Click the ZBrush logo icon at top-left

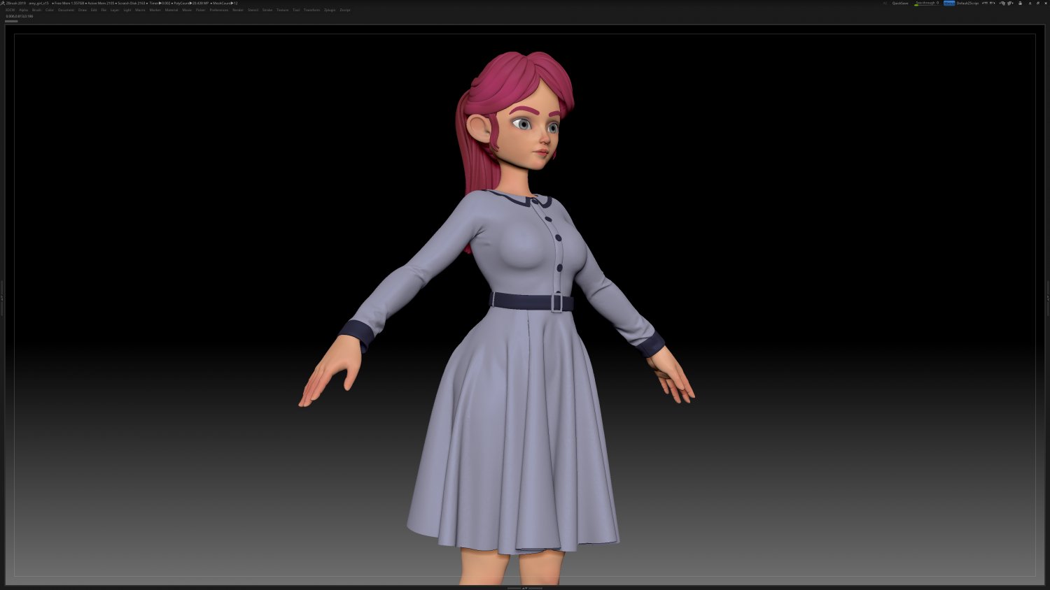(x=3, y=3)
